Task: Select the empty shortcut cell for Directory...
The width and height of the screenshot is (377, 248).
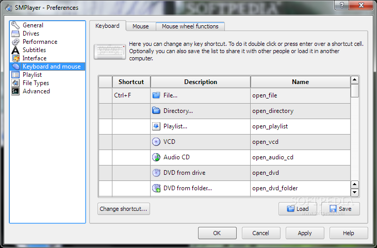Action: click(x=132, y=111)
